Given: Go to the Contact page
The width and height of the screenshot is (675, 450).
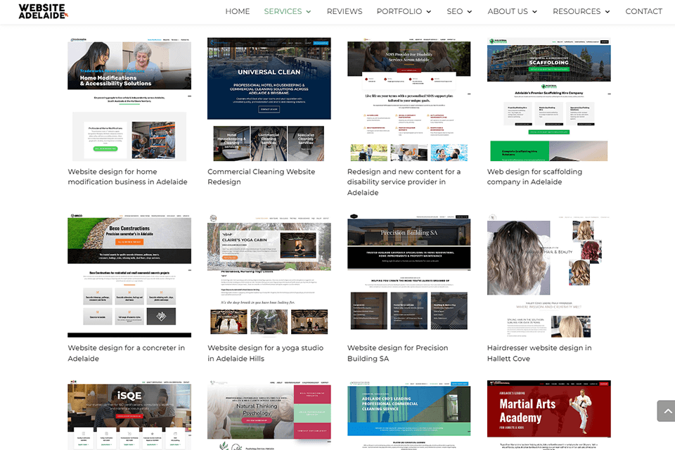Looking at the screenshot, I should point(643,12).
